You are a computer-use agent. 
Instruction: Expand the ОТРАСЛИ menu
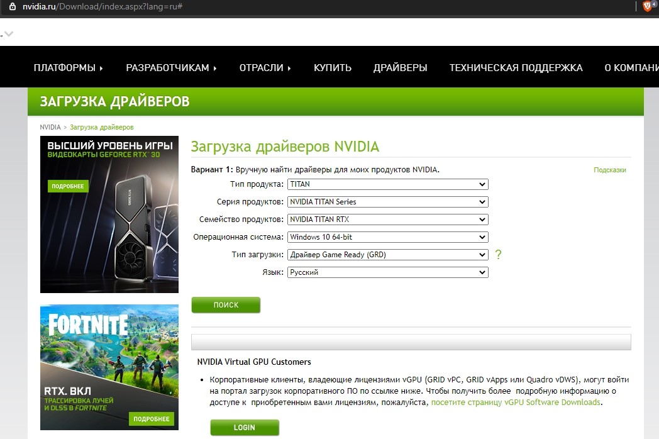[x=265, y=68]
